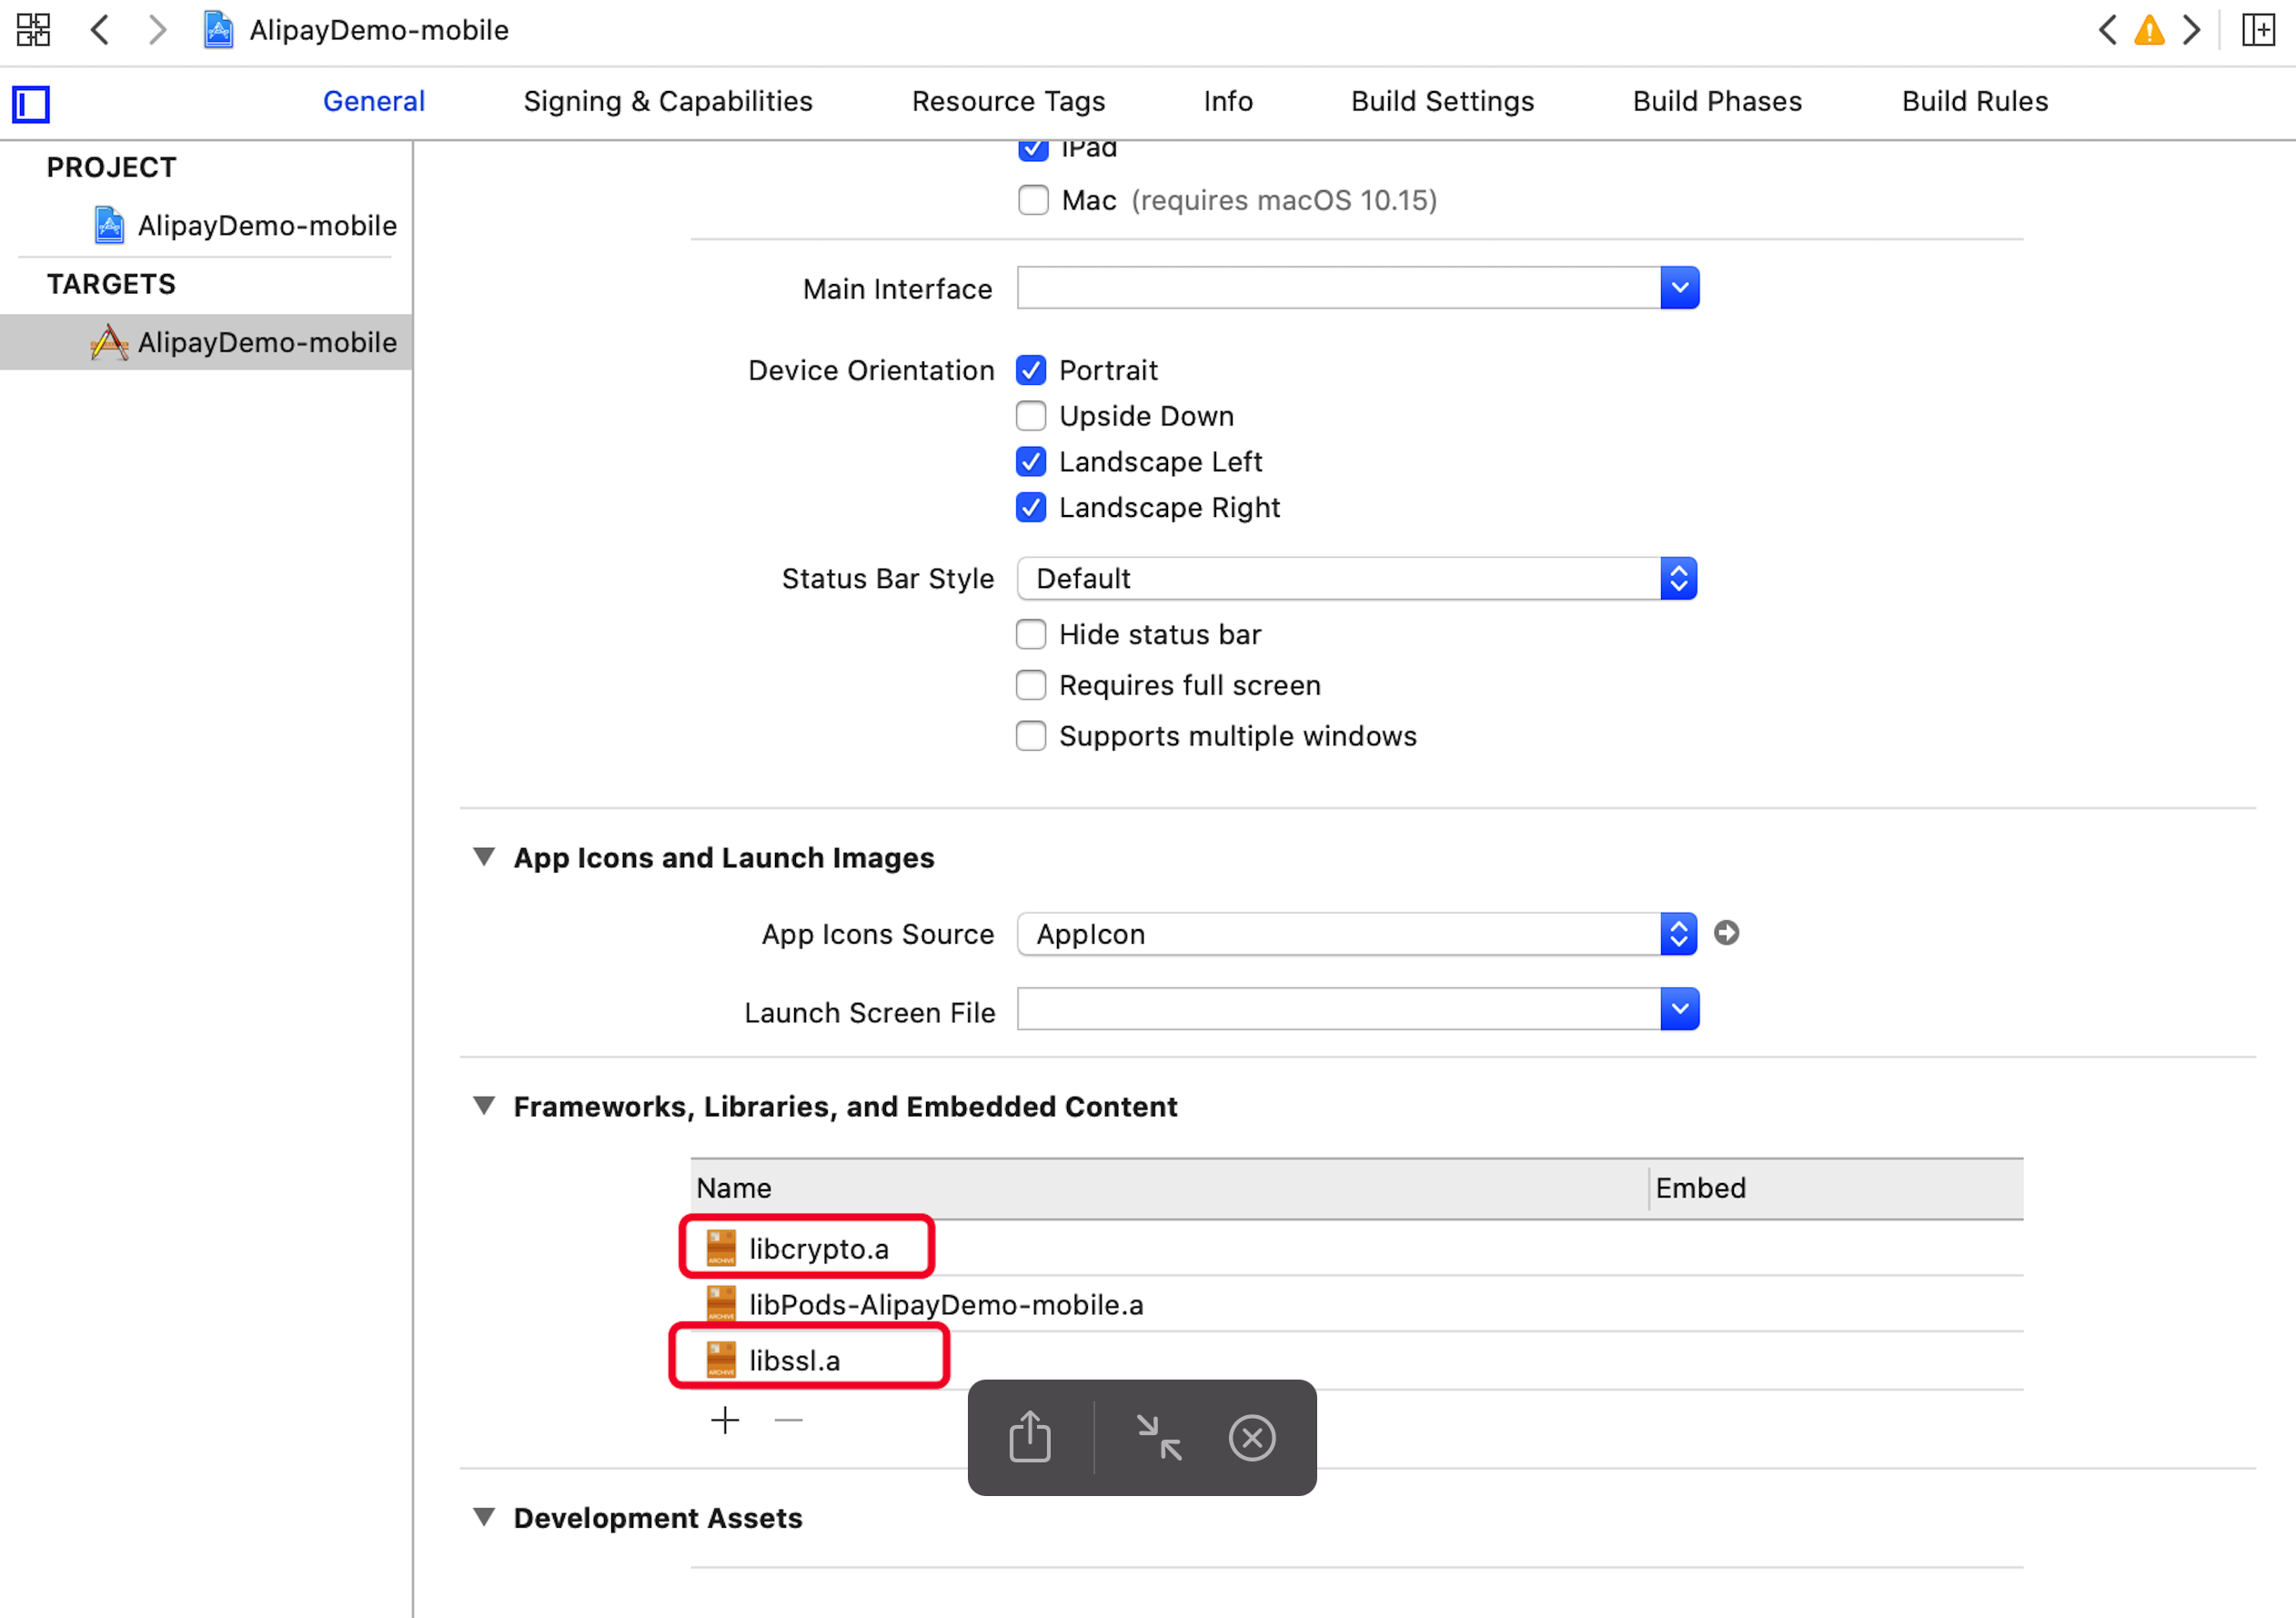Enable the Mac deployment checkbox

pyautogui.click(x=1033, y=200)
